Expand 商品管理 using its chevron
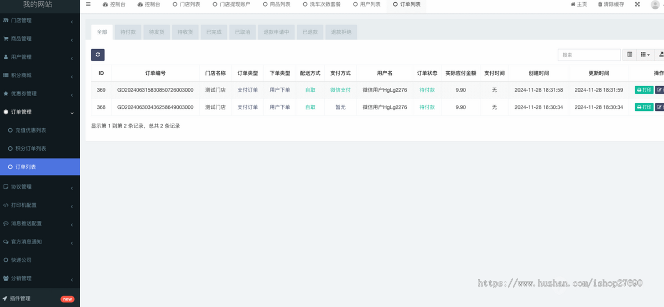 pyautogui.click(x=72, y=39)
